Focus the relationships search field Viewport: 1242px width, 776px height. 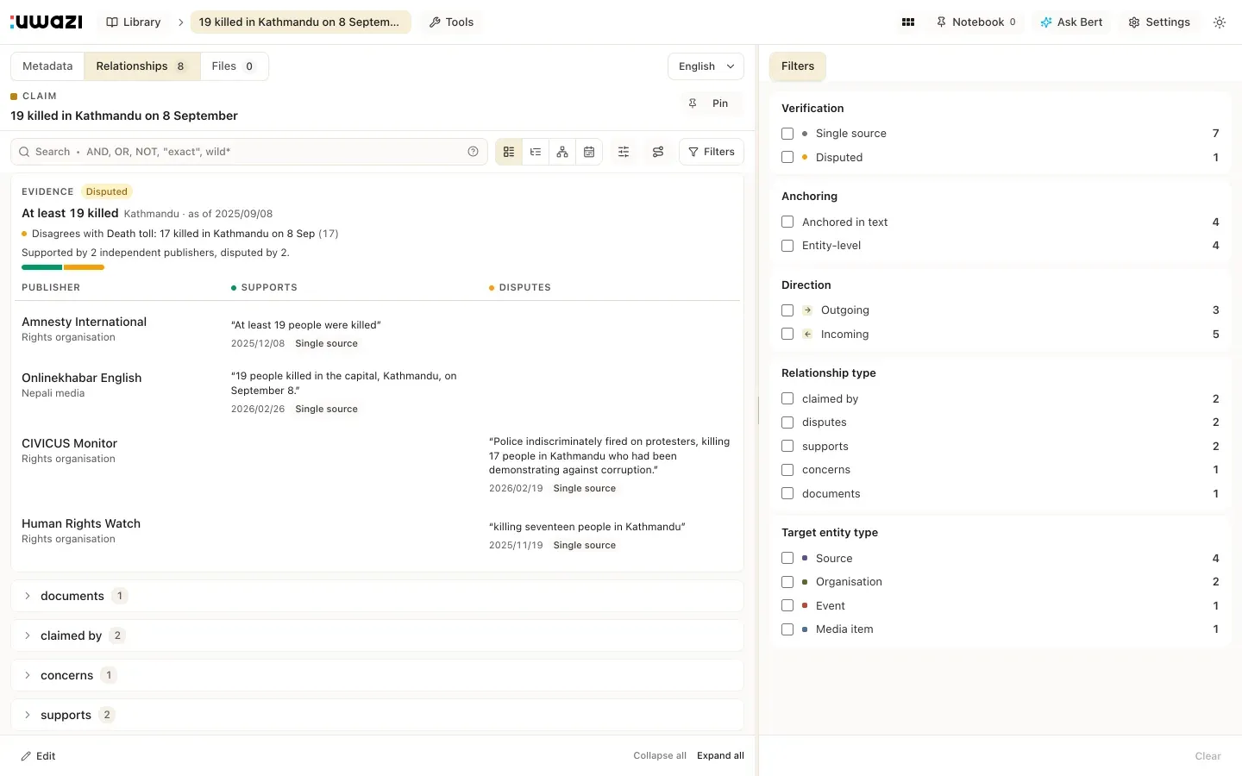tap(248, 152)
